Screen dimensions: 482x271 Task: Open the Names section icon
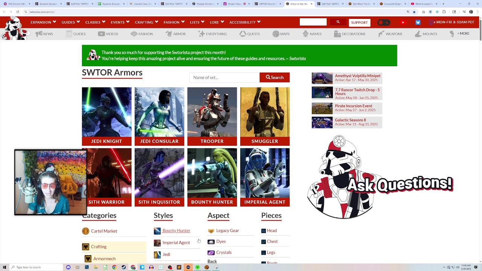[x=305, y=34]
